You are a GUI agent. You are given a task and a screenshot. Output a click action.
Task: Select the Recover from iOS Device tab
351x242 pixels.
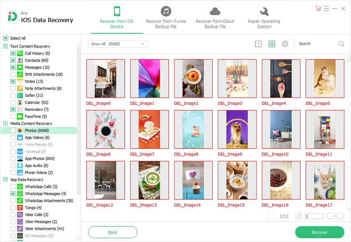point(117,18)
